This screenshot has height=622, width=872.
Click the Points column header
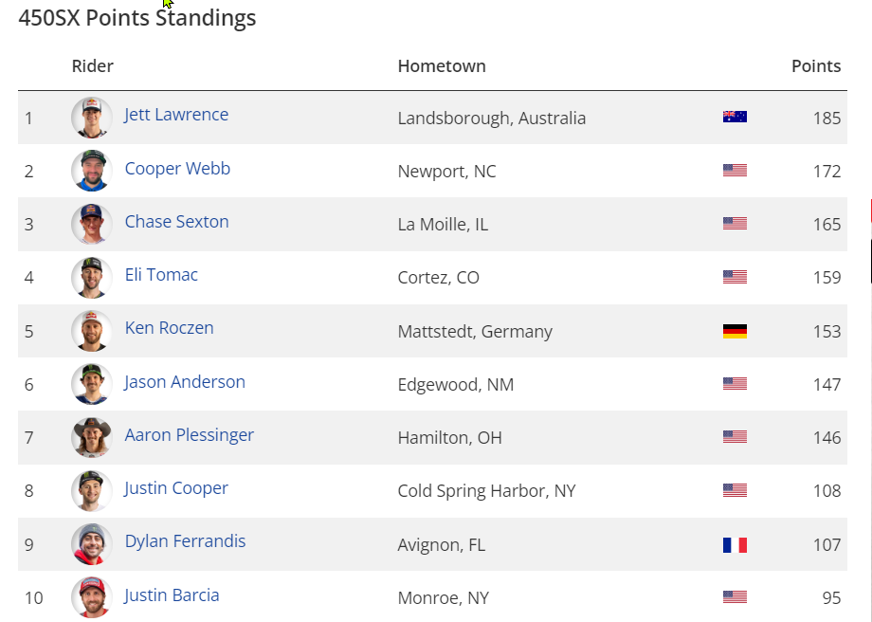(816, 66)
